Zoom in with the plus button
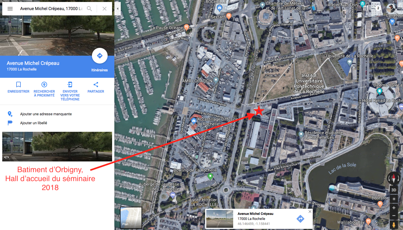Viewport: 403px width, 230px height. (x=394, y=208)
